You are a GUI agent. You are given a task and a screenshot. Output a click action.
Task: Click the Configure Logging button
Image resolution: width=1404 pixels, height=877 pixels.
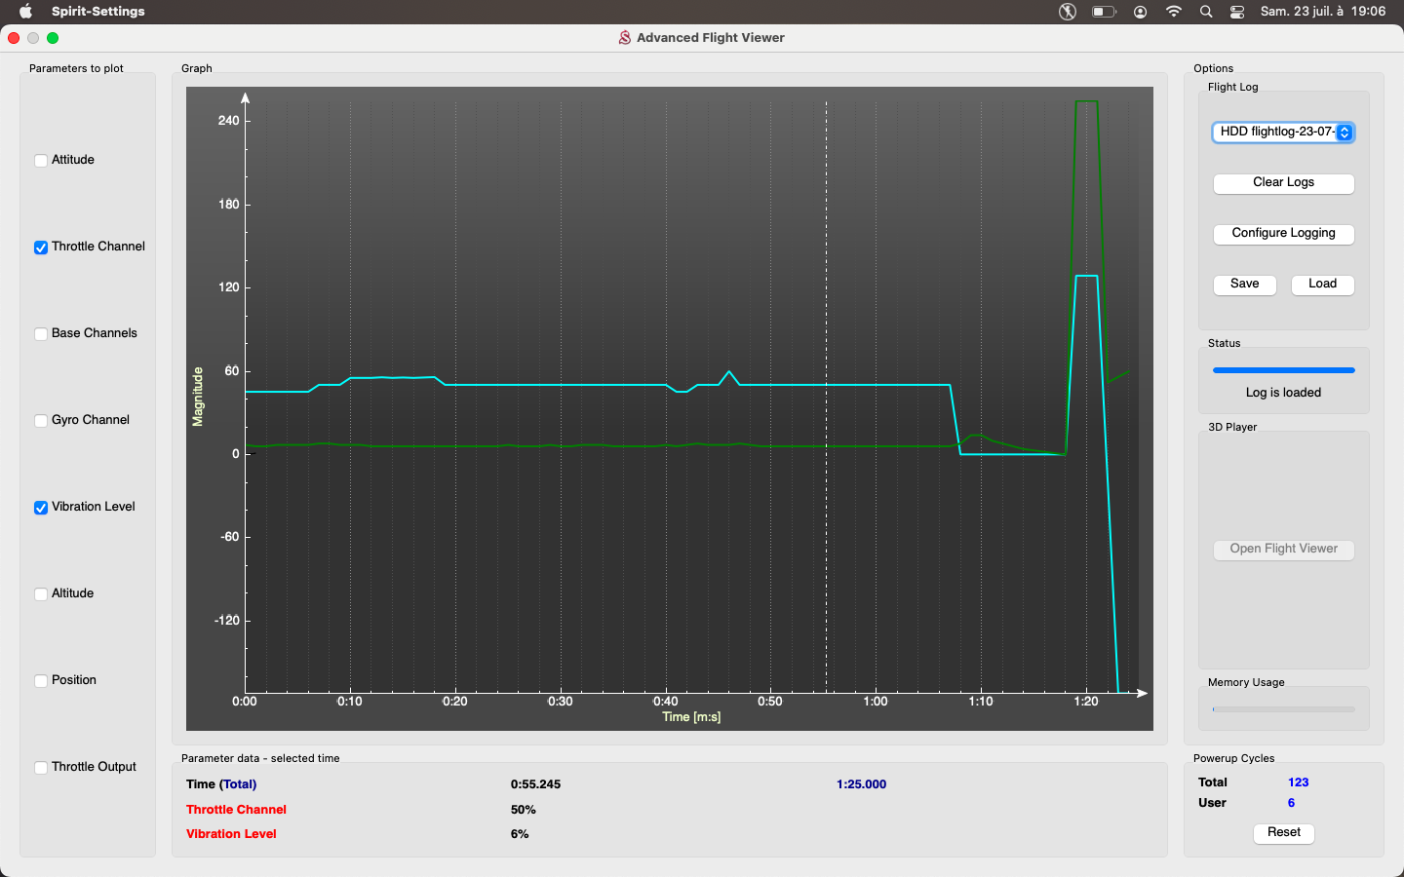(1283, 234)
